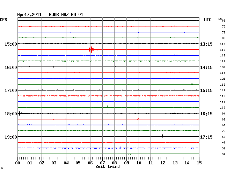This screenshot has height=172, width=227.
Task: Click the Zeit [min] axis label
Action: tap(108, 166)
